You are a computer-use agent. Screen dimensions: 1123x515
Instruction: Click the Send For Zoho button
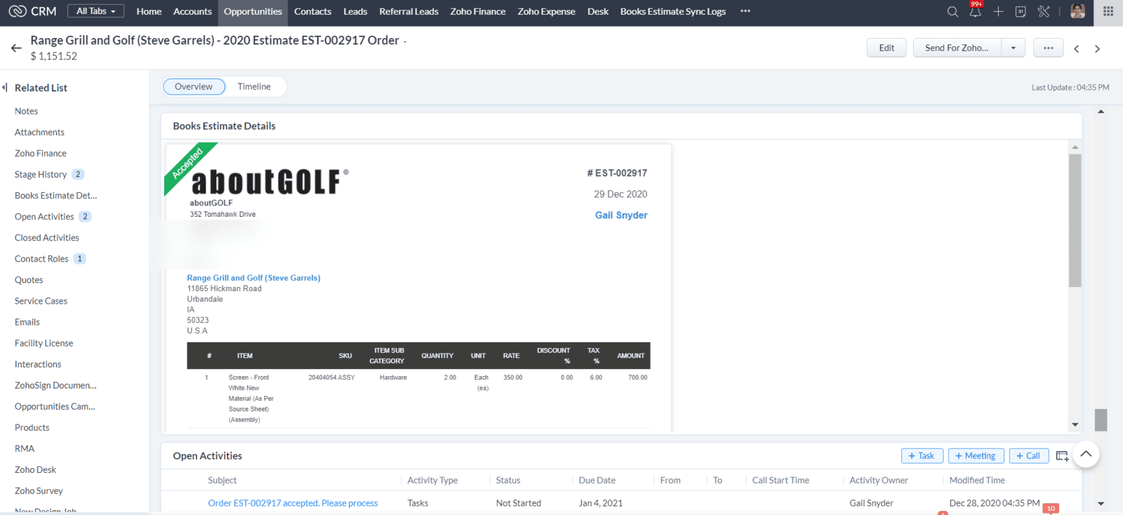957,48
